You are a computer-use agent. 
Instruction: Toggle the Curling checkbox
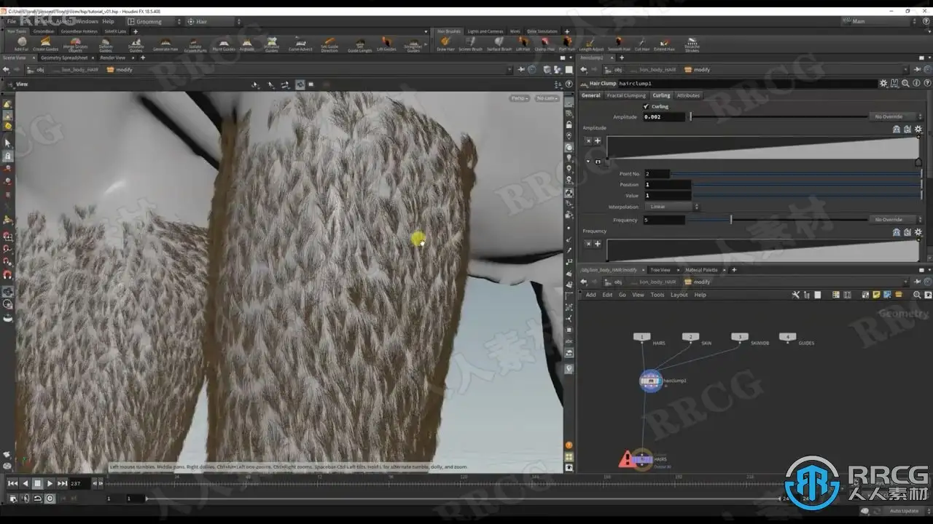(646, 106)
